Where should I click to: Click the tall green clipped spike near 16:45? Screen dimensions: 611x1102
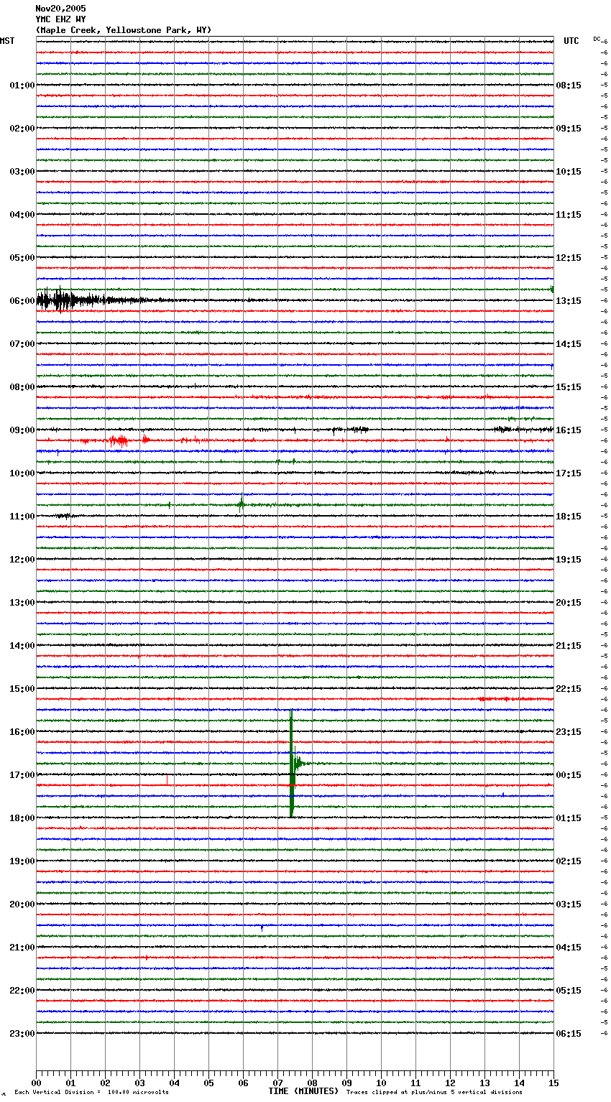pos(292,764)
